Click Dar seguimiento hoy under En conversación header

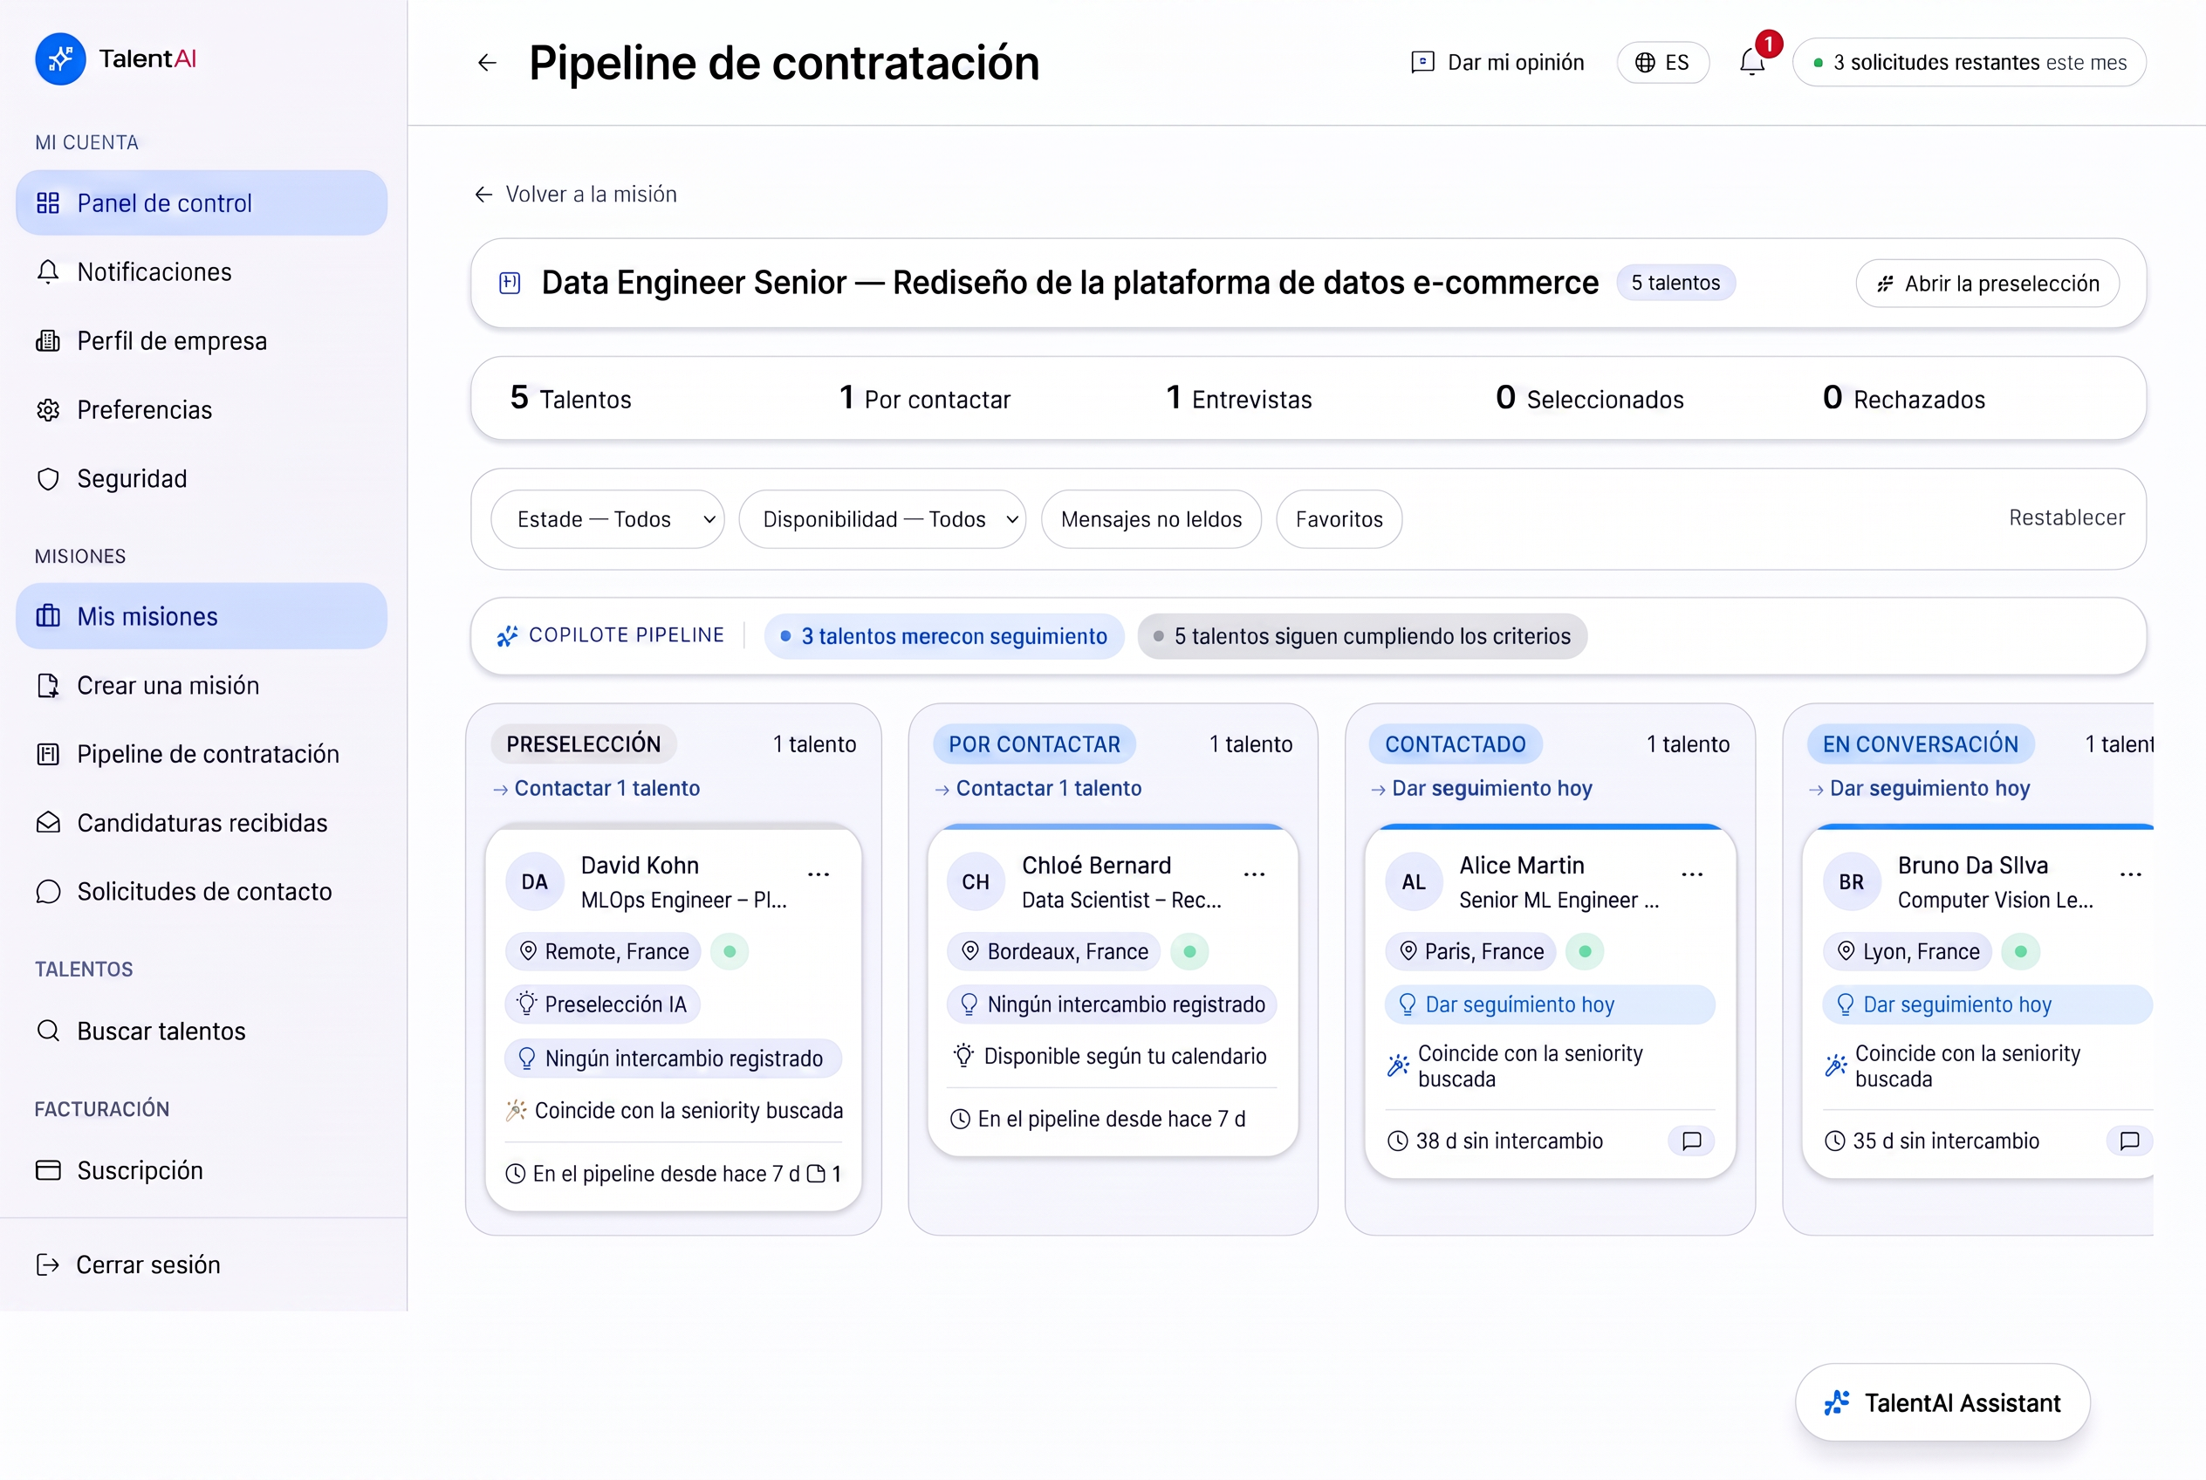click(1919, 788)
